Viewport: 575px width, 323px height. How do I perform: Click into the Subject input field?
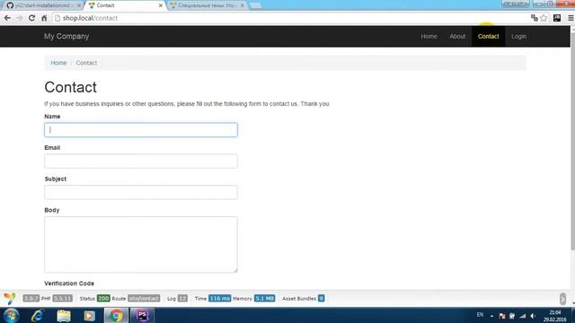141,192
